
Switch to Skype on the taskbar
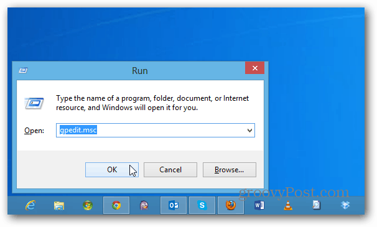[x=202, y=205]
